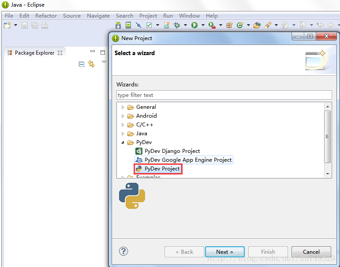Screen dimensions: 340x267
Task: Click the Open Type folder icon
Action: 257,26
